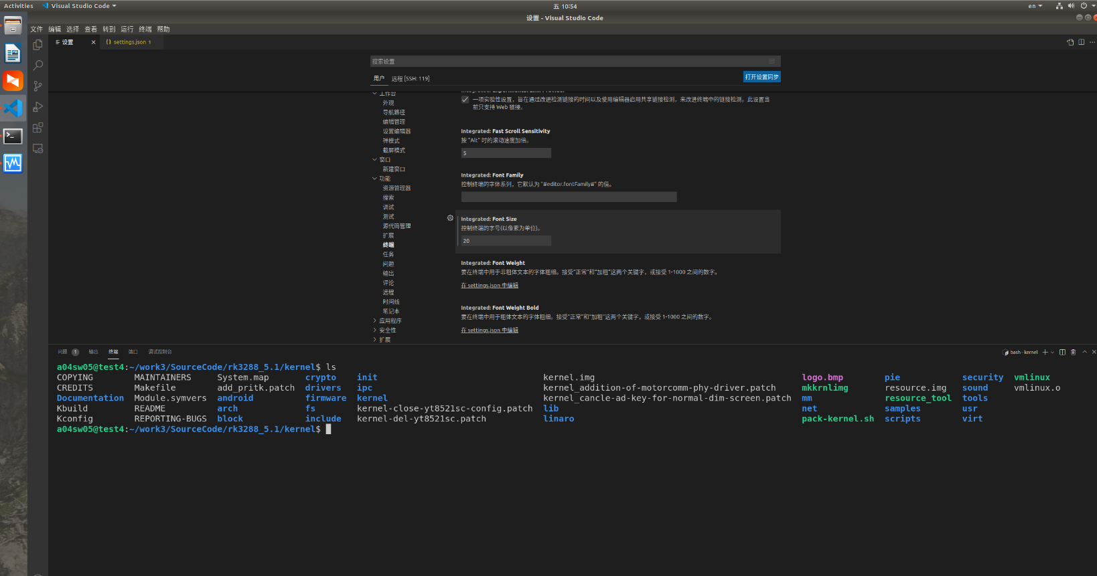The width and height of the screenshot is (1097, 576).
Task: Expand the 扩展 group at tree bottom
Action: click(x=374, y=339)
